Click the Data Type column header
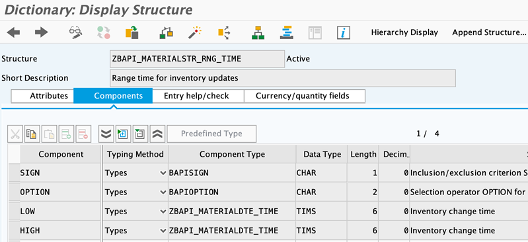 click(322, 154)
